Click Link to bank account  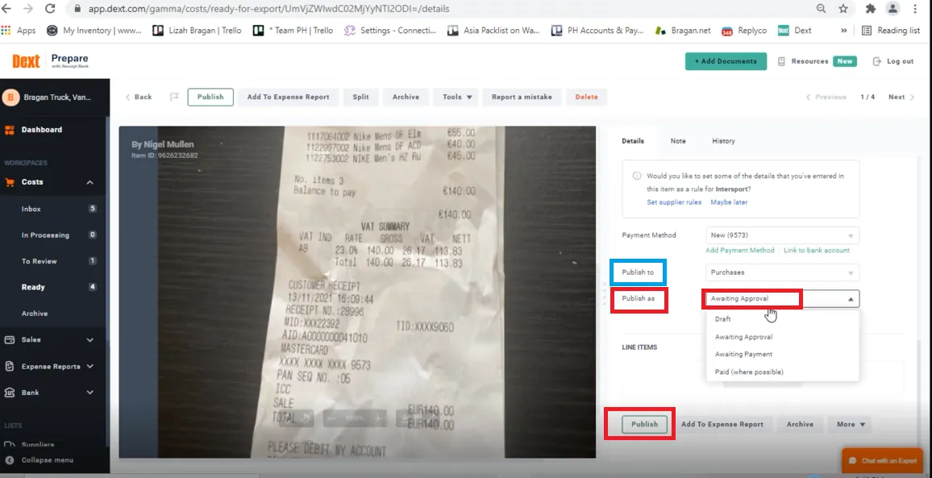tap(817, 251)
